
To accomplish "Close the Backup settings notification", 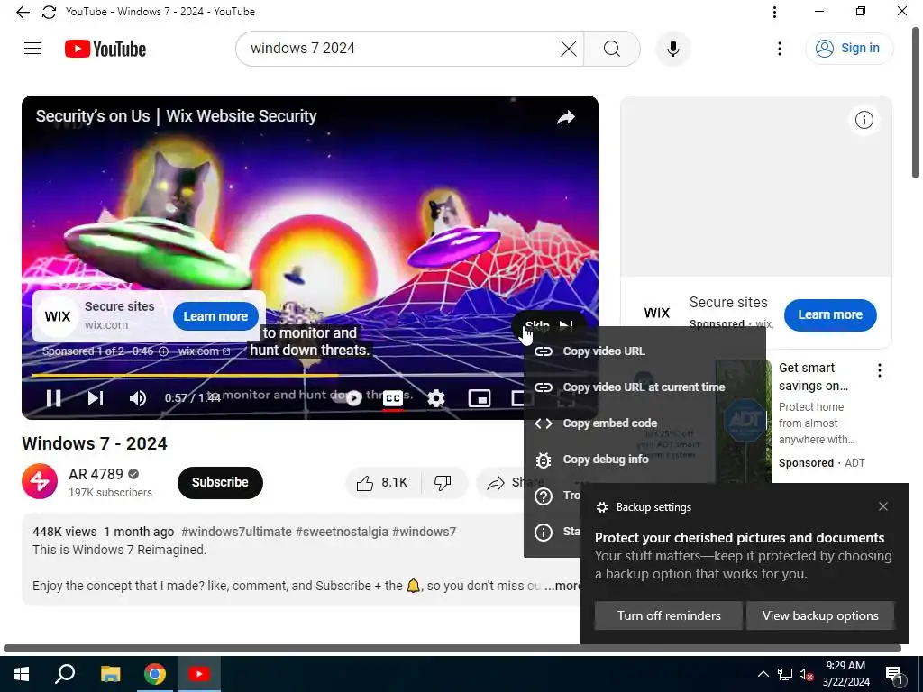I will coord(883,506).
